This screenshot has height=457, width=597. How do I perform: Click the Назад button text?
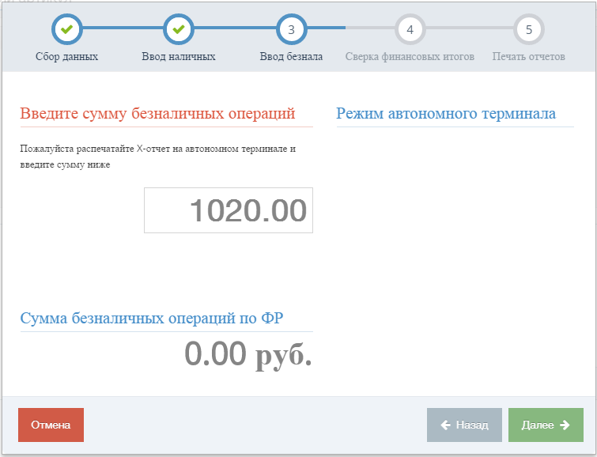point(472,425)
